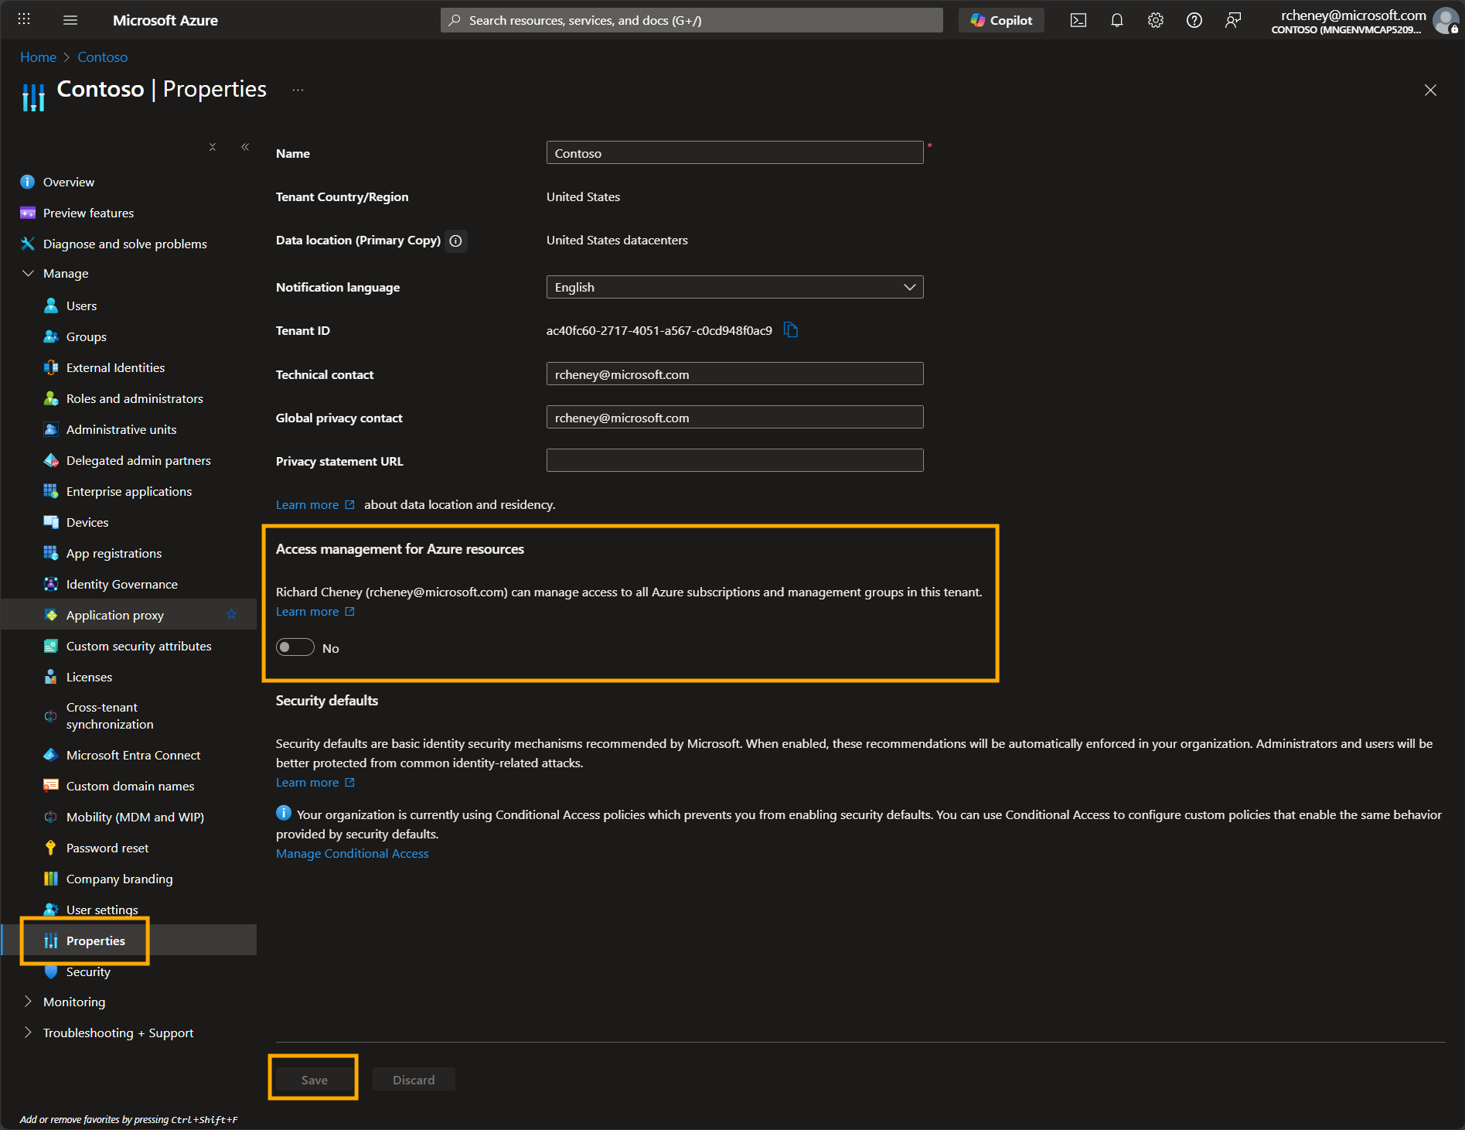Select Enterprise applications in the sidebar
The width and height of the screenshot is (1465, 1130).
[x=128, y=491]
